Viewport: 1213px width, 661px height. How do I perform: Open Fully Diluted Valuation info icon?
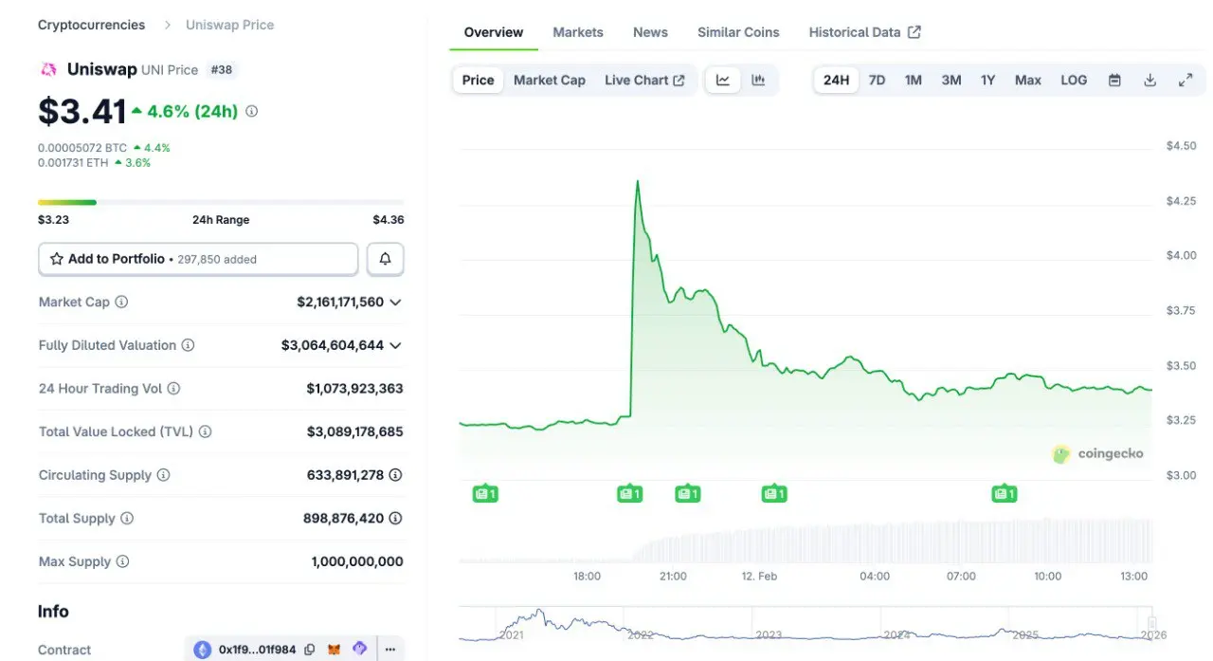tap(188, 345)
